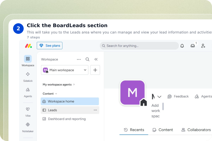The image size is (212, 141).
Task: Open the notifications bell
Action: (182, 46)
